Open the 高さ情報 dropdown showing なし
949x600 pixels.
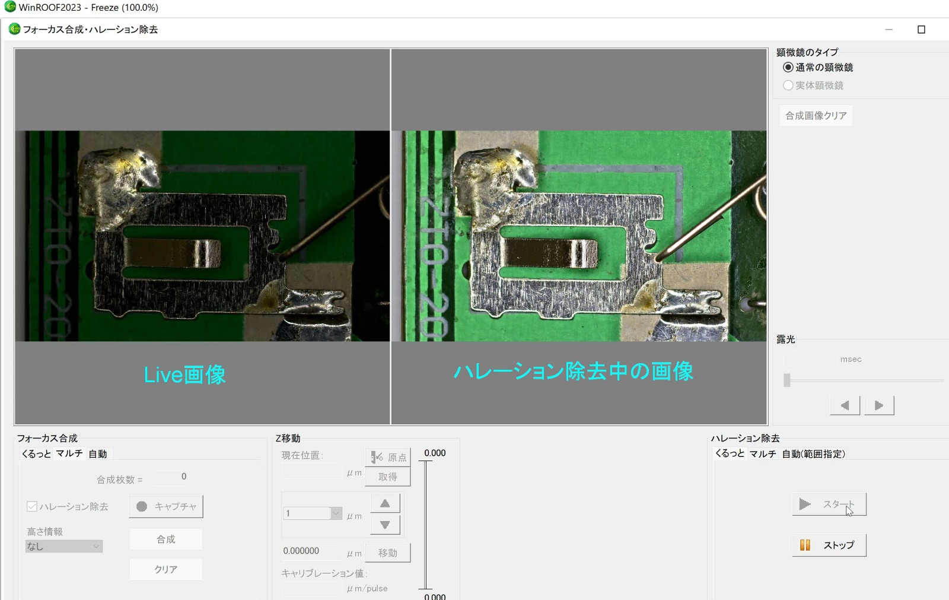64,546
